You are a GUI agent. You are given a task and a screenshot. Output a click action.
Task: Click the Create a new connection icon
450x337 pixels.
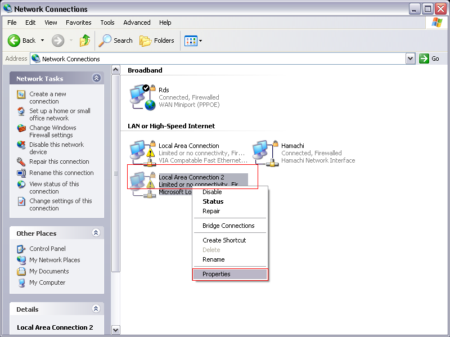click(x=21, y=95)
